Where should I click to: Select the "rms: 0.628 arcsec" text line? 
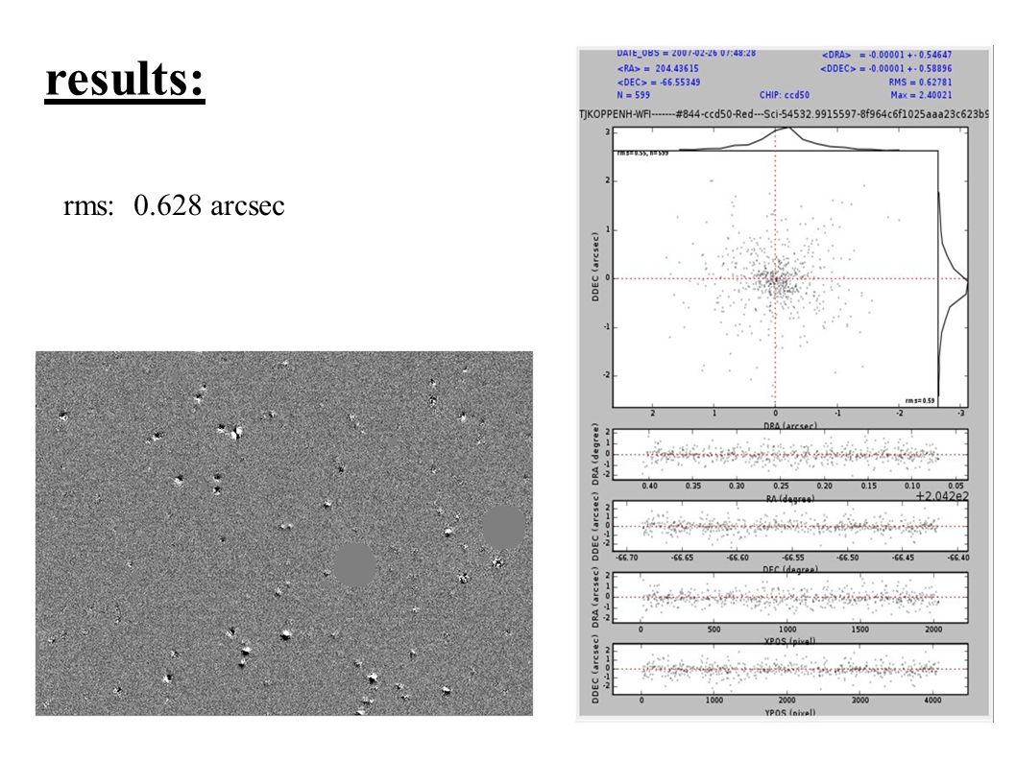tap(174, 206)
